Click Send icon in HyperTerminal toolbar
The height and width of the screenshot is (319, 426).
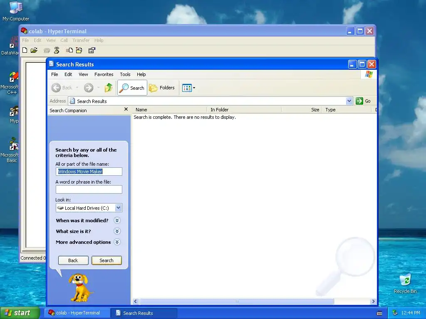click(x=69, y=50)
